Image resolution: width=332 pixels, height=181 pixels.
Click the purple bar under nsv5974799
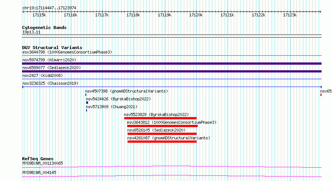point(172,64)
